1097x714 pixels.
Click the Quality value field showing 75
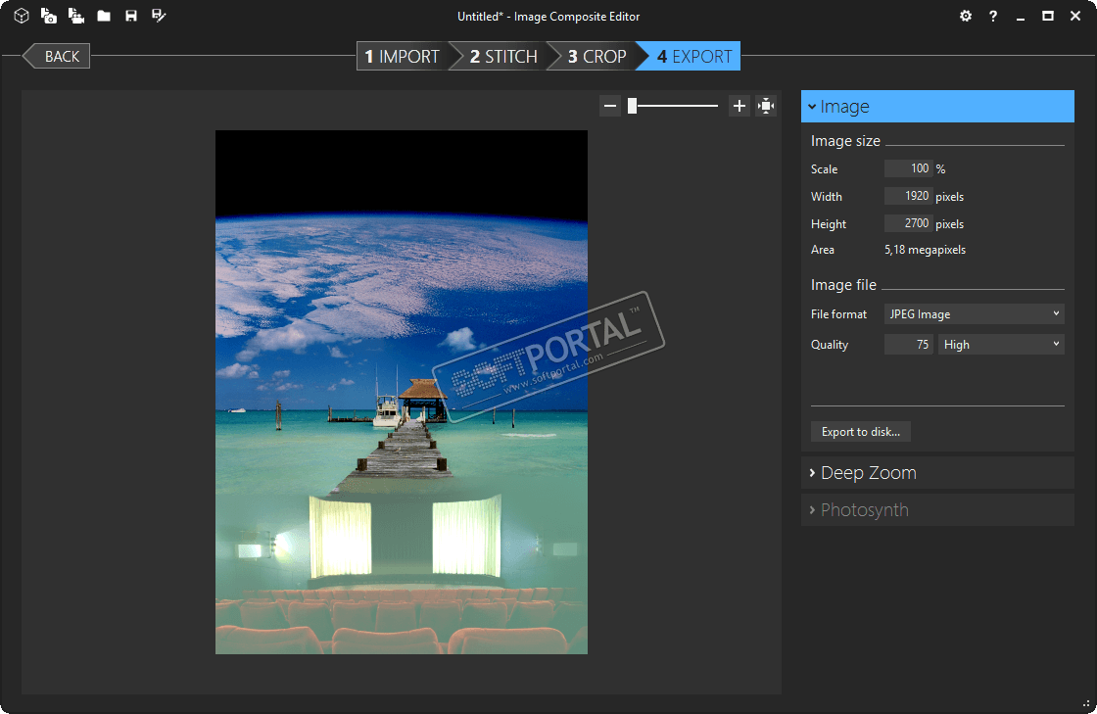[x=908, y=344]
